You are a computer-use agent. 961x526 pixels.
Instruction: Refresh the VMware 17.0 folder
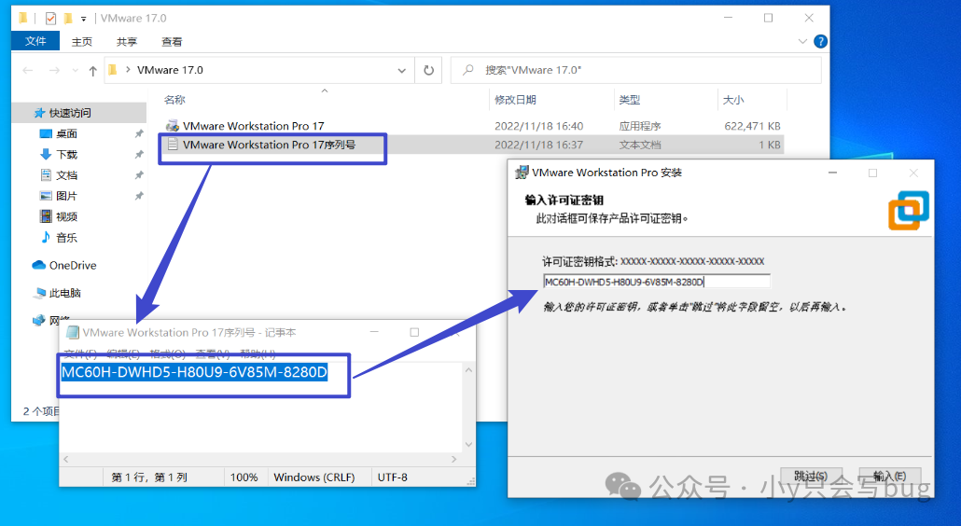coord(428,71)
